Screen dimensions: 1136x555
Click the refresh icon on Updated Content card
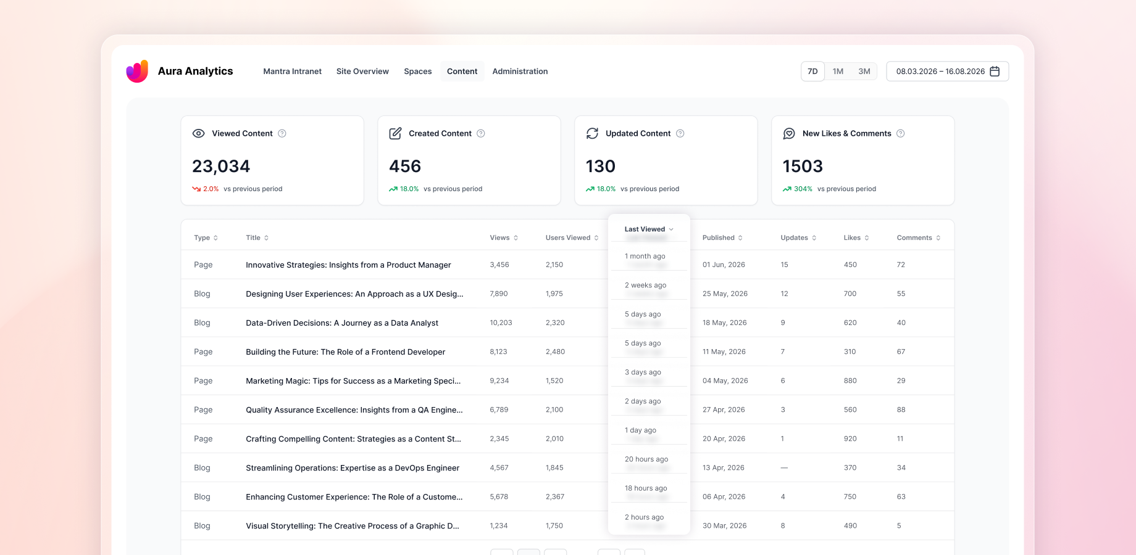click(592, 133)
